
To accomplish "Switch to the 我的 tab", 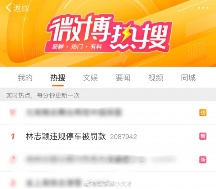I will pos(25,77).
